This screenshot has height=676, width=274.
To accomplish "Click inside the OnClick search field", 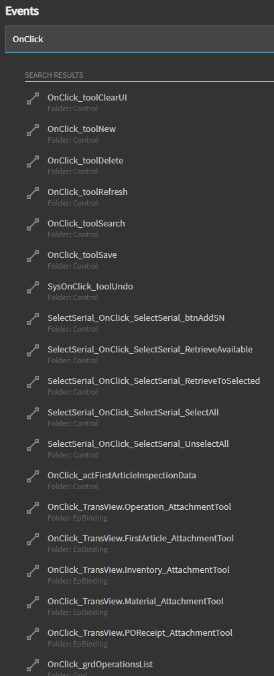I will coord(139,40).
